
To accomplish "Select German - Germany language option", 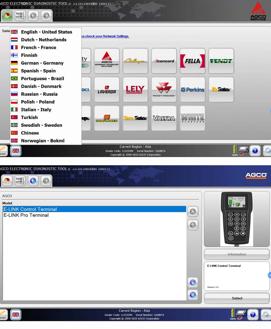I will (x=42, y=63).
